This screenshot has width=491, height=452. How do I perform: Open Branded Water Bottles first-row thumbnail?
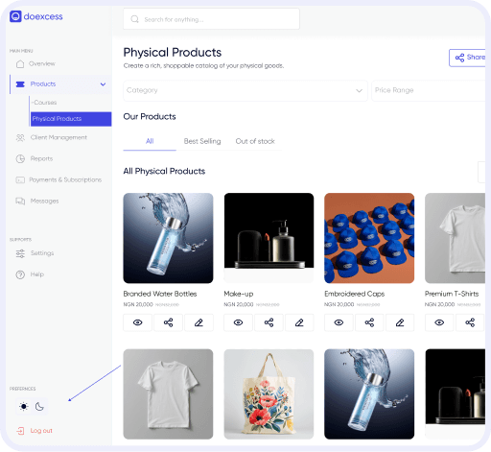tap(168, 238)
